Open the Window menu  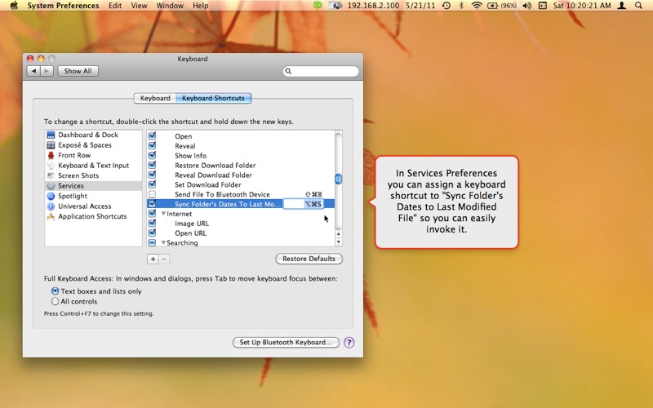coord(170,6)
